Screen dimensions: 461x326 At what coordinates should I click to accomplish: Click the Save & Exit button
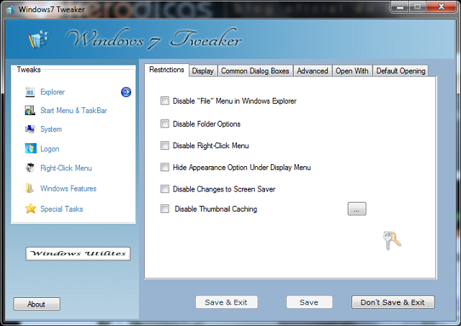[x=226, y=302]
